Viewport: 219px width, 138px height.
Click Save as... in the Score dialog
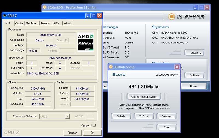click(167, 116)
